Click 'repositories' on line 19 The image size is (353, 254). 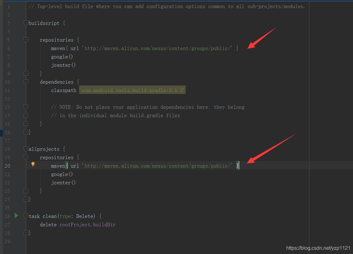coord(56,157)
